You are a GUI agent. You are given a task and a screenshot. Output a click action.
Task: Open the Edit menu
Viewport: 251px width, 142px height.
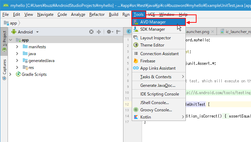[17, 14]
